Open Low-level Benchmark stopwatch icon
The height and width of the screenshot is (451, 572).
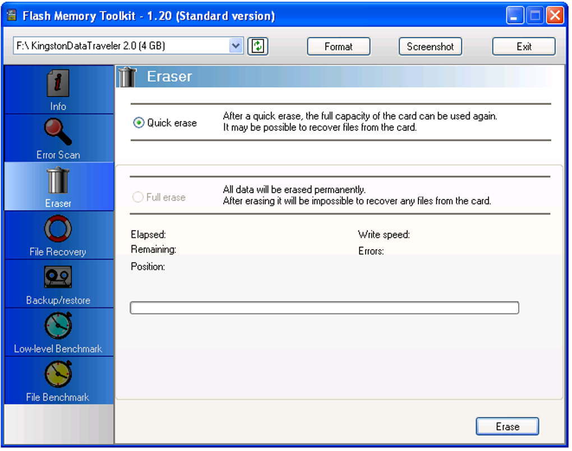click(58, 325)
